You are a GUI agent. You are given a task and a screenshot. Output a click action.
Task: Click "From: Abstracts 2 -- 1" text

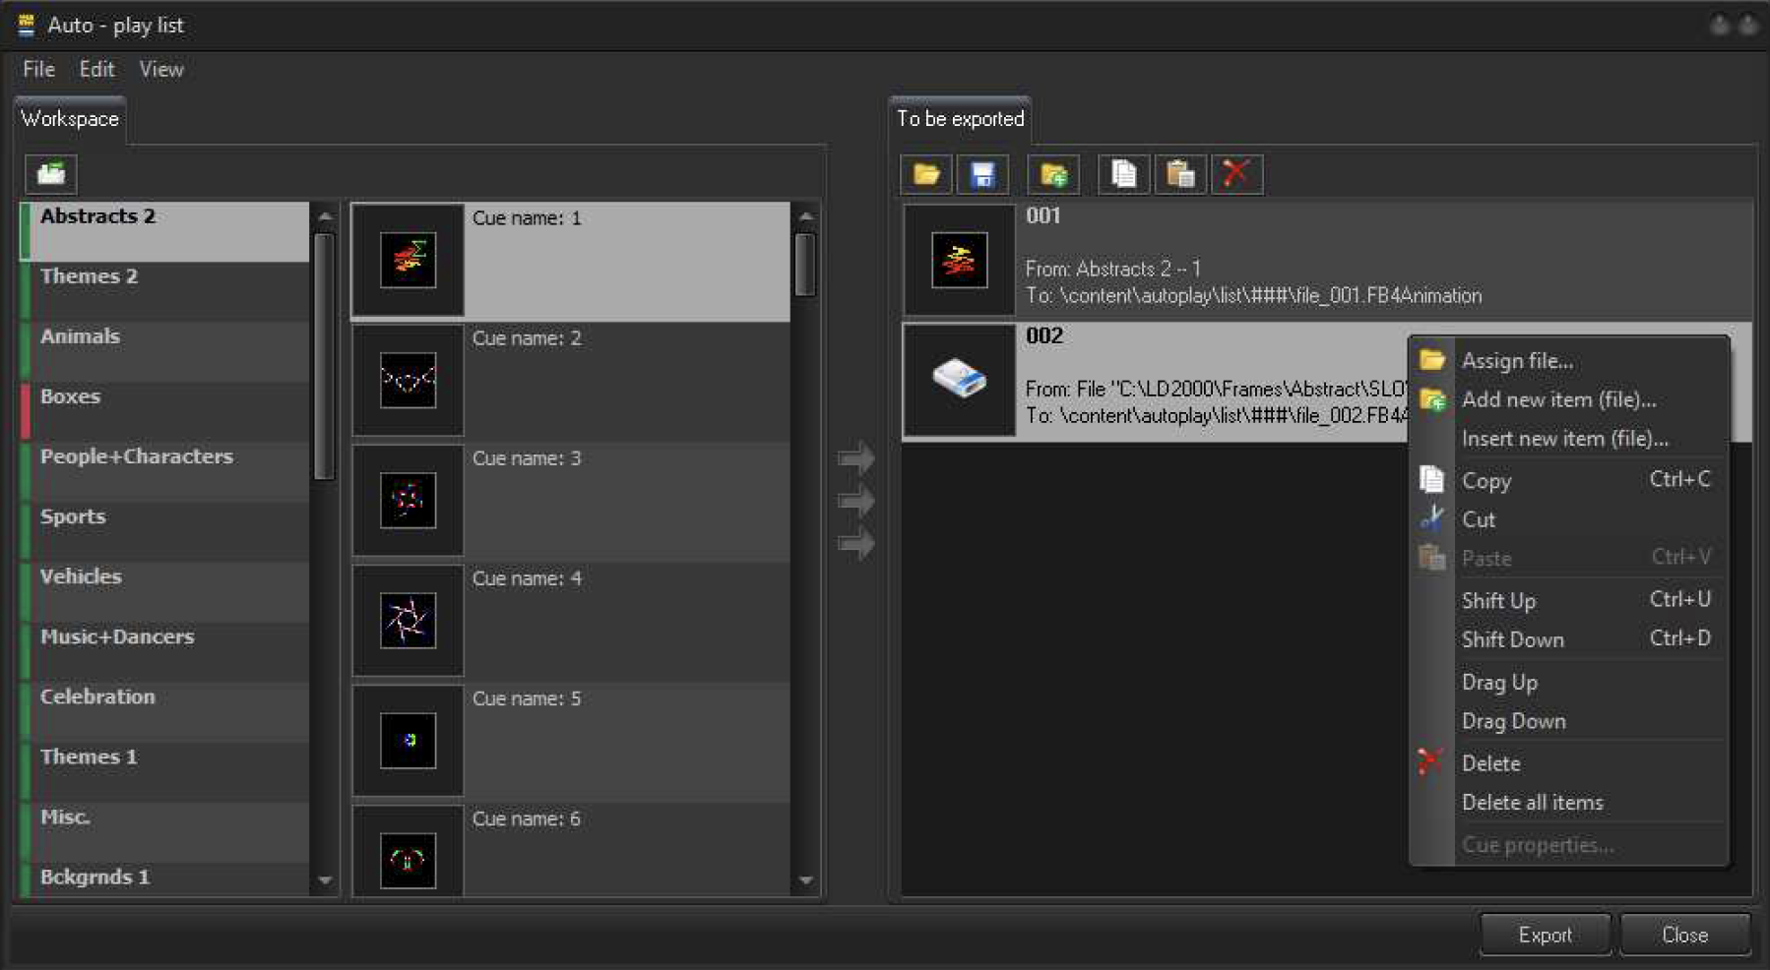pos(1112,269)
